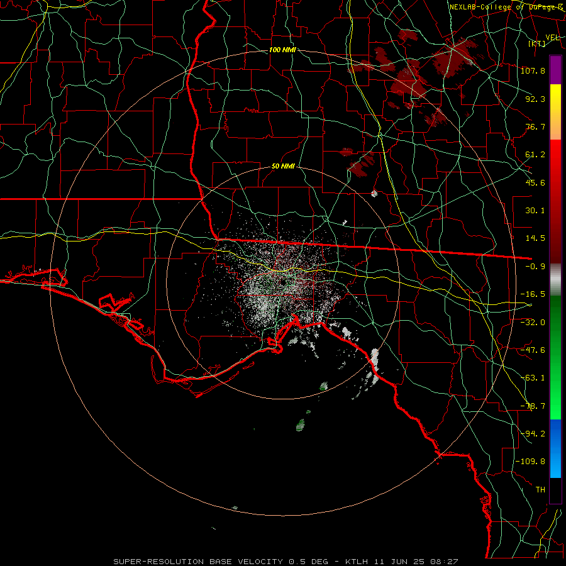Click the 61.2 velocity scale value
The width and height of the screenshot is (566, 566).
pos(535,155)
